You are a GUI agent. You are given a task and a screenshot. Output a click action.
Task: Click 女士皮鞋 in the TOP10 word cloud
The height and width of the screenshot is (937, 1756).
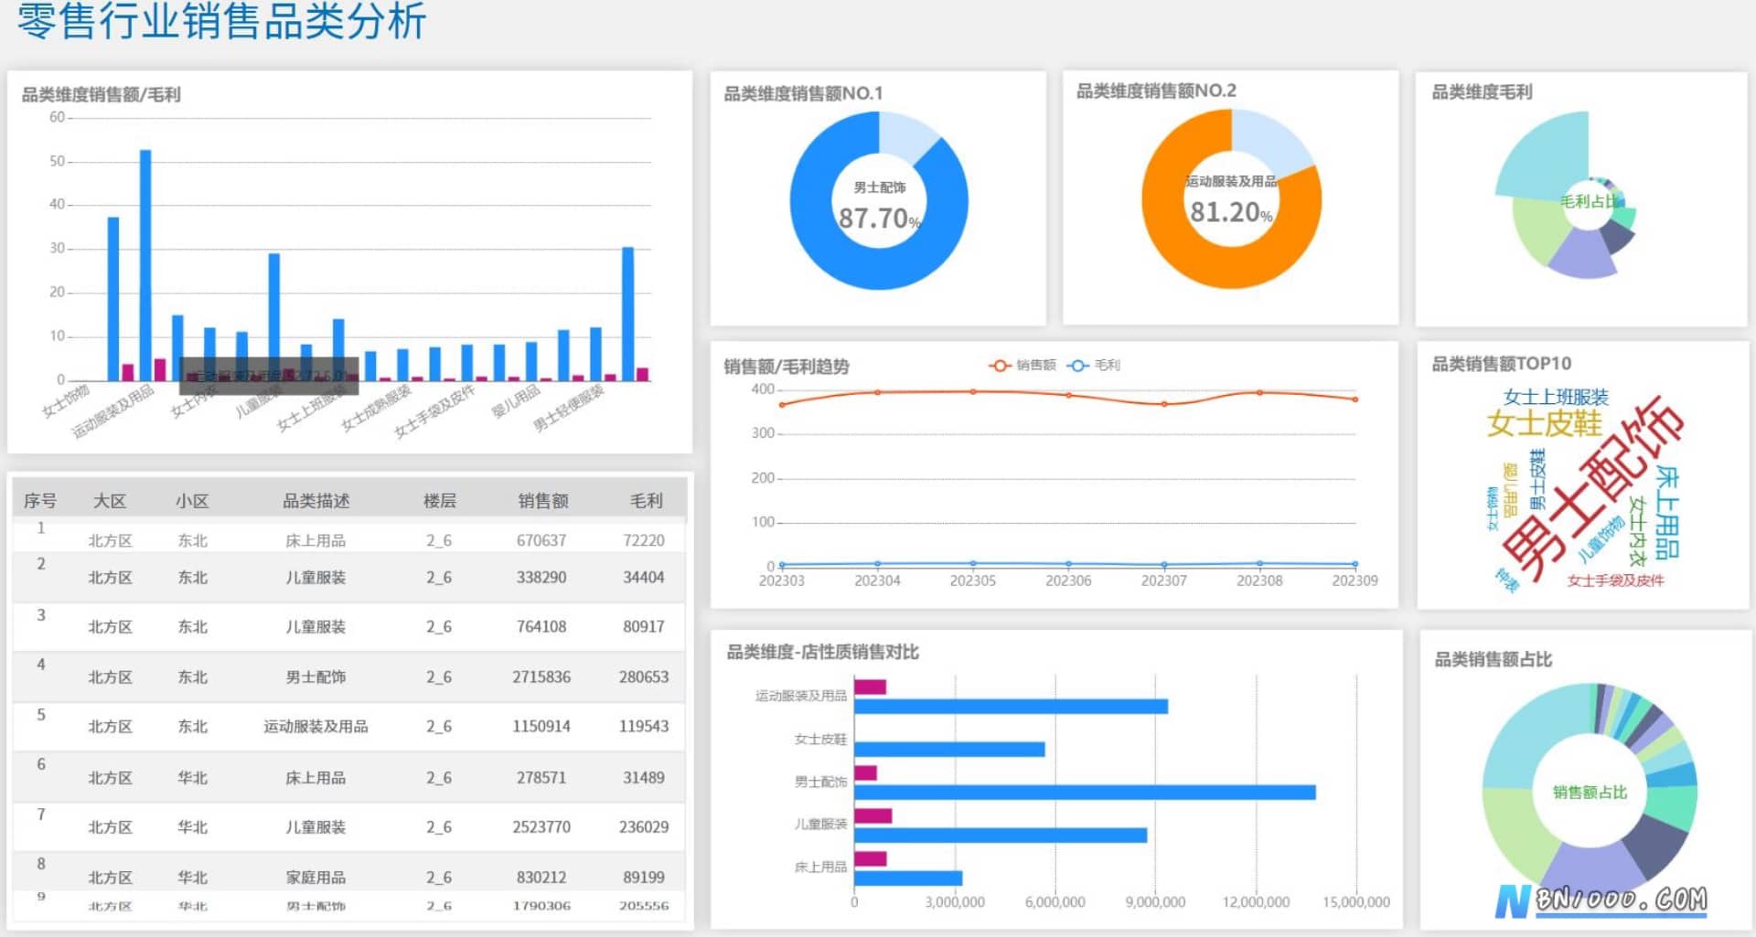(1544, 423)
